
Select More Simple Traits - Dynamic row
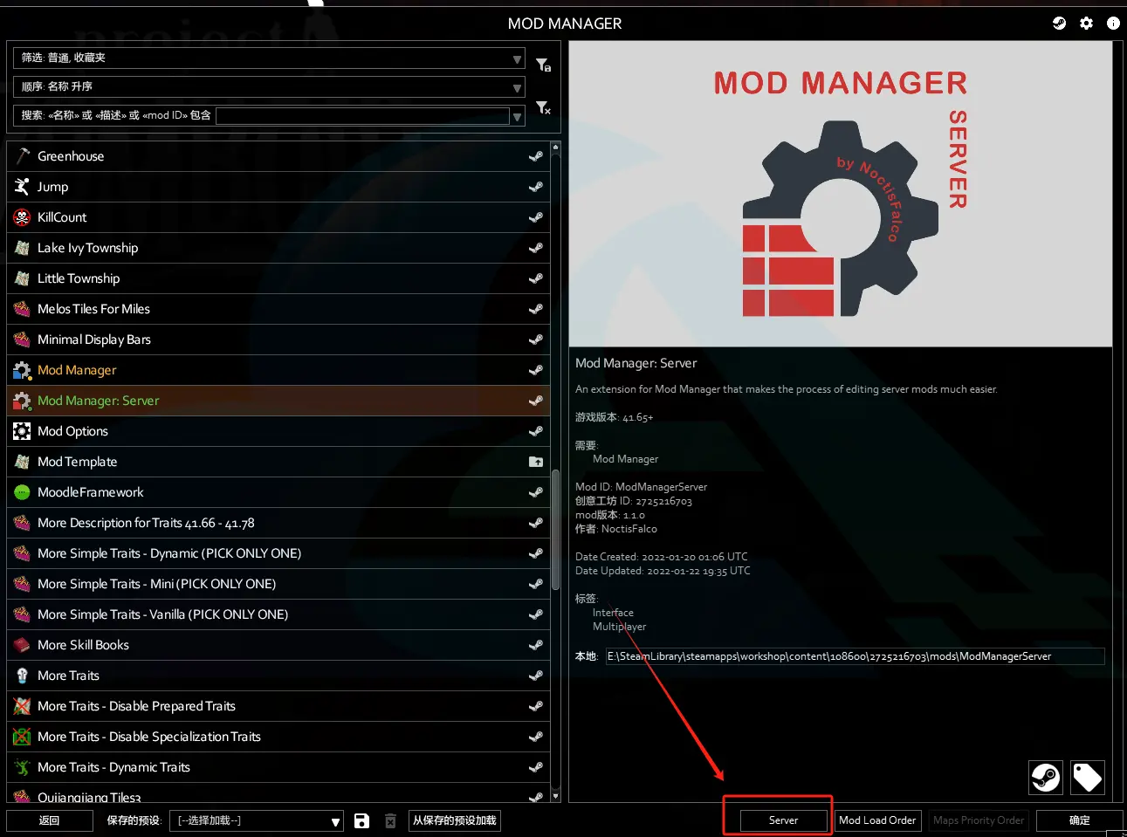click(x=278, y=553)
